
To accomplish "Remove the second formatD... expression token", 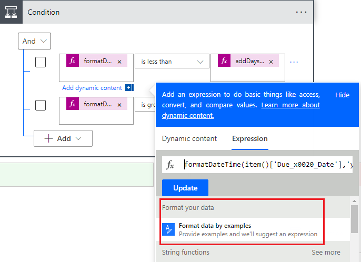I will 119,105.
